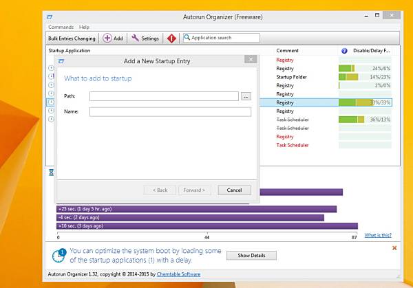Dismiss the tip with orange X

(394, 247)
